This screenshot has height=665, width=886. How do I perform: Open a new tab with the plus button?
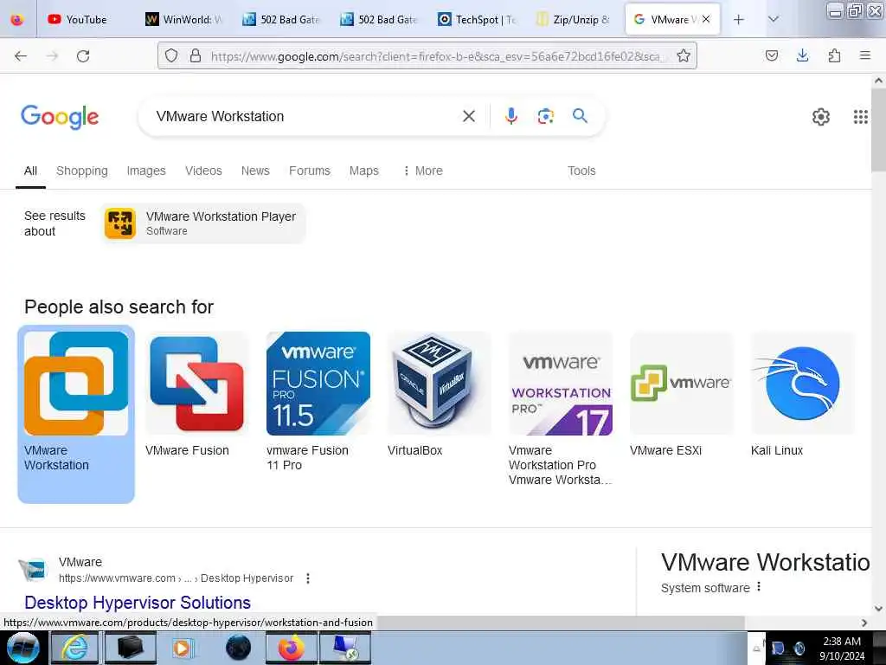tap(739, 20)
